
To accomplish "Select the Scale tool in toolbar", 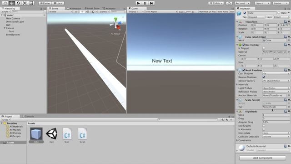I will (25, 3).
